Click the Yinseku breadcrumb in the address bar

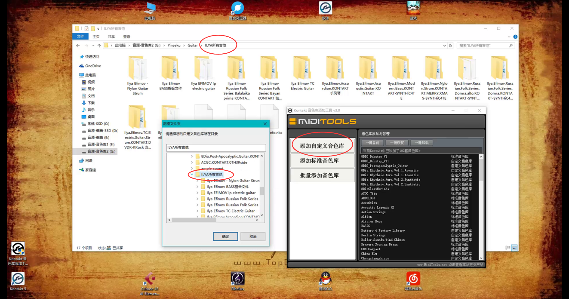click(174, 45)
